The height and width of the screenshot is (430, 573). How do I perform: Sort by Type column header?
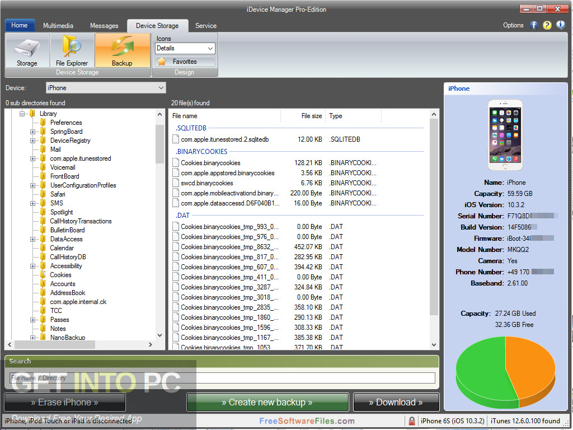354,116
